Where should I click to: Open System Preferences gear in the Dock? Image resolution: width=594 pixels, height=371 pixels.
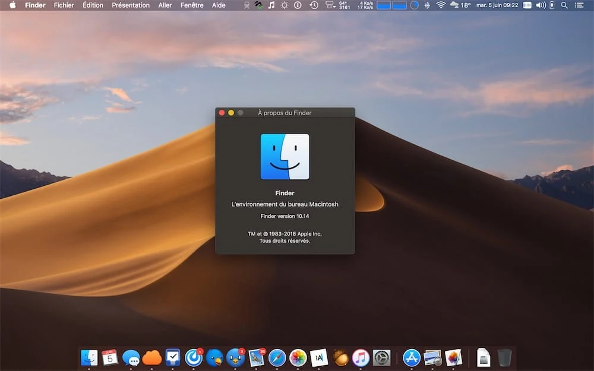pos(381,357)
